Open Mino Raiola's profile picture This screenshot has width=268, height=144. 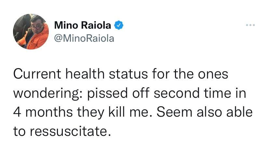[x=31, y=32]
